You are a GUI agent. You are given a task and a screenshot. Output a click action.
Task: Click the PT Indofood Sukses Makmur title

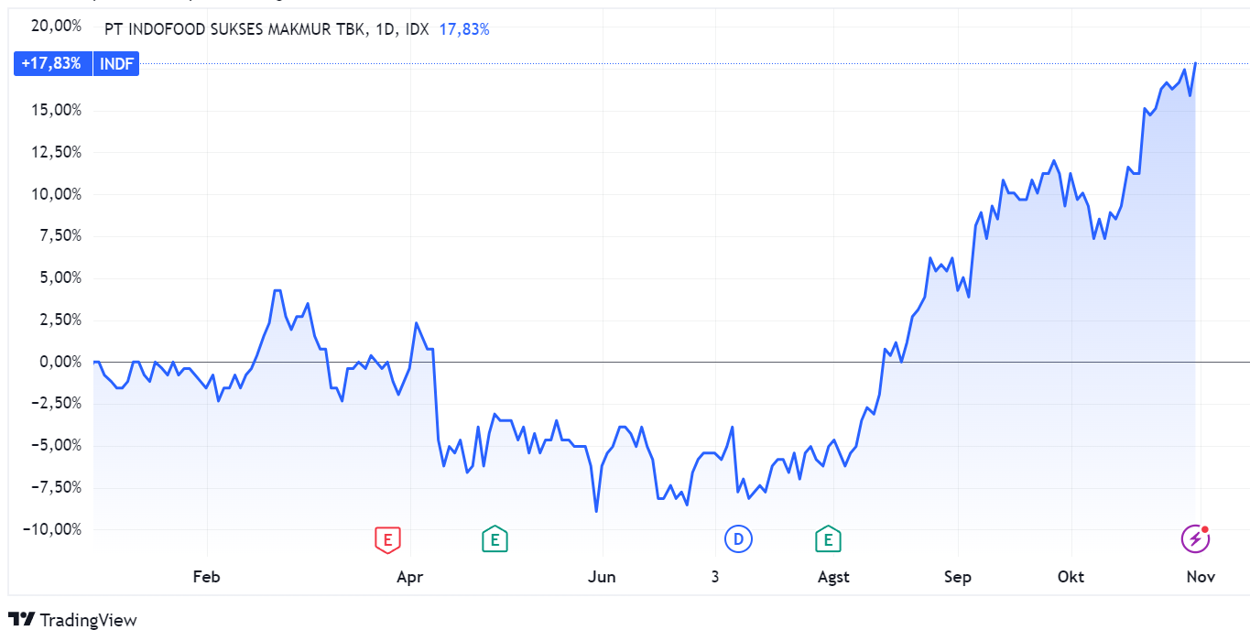pyautogui.click(x=236, y=29)
